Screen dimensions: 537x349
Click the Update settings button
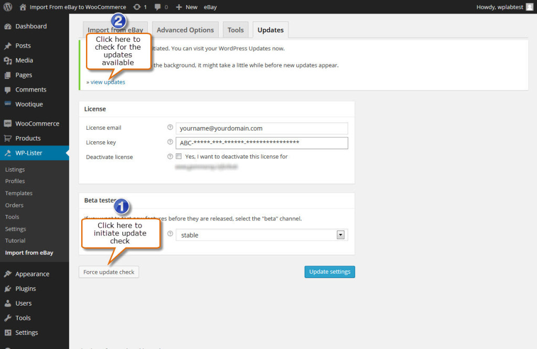point(330,272)
